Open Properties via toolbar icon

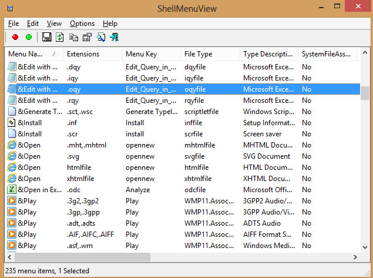(x=87, y=37)
